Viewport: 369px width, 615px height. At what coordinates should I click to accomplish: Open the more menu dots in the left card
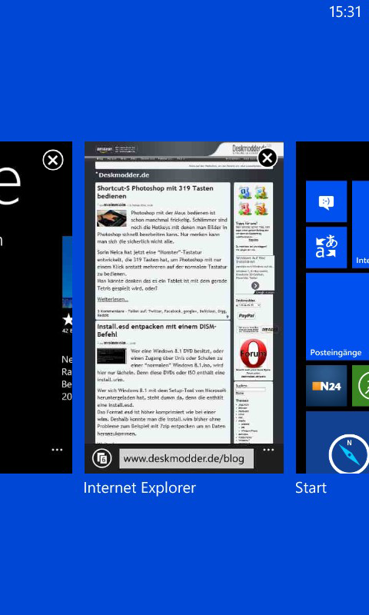57,450
